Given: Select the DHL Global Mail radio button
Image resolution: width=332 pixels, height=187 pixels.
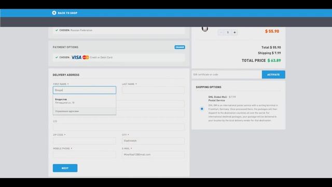Looking at the screenshot, I should tap(202, 109).
